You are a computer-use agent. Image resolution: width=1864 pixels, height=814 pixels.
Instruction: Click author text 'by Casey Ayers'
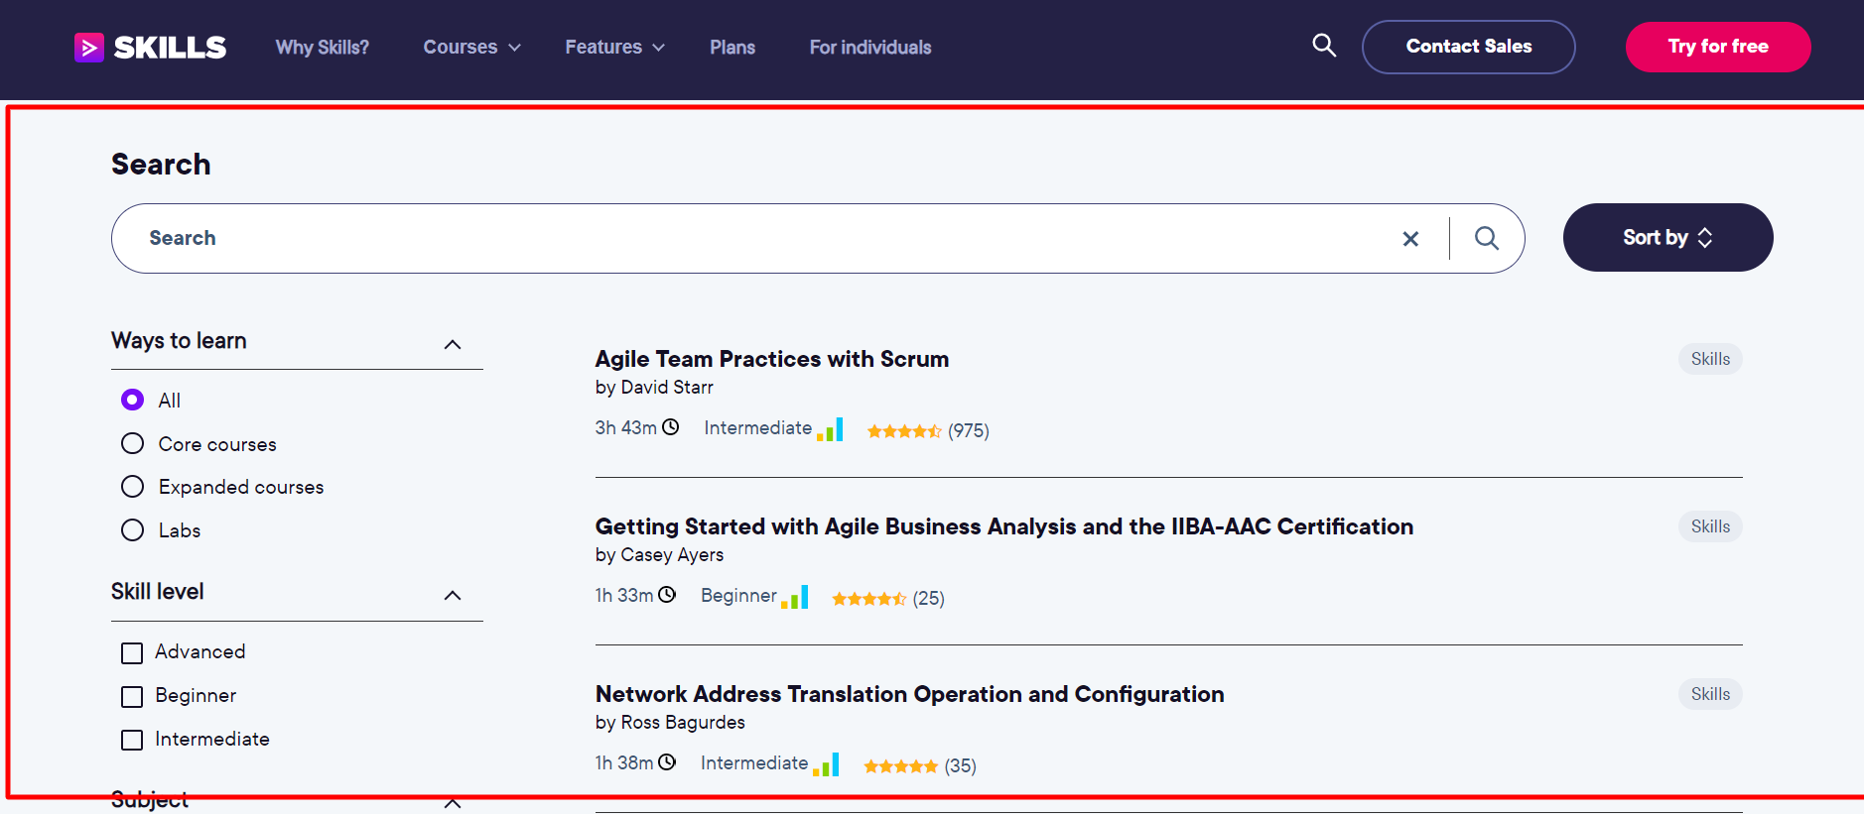659,555
